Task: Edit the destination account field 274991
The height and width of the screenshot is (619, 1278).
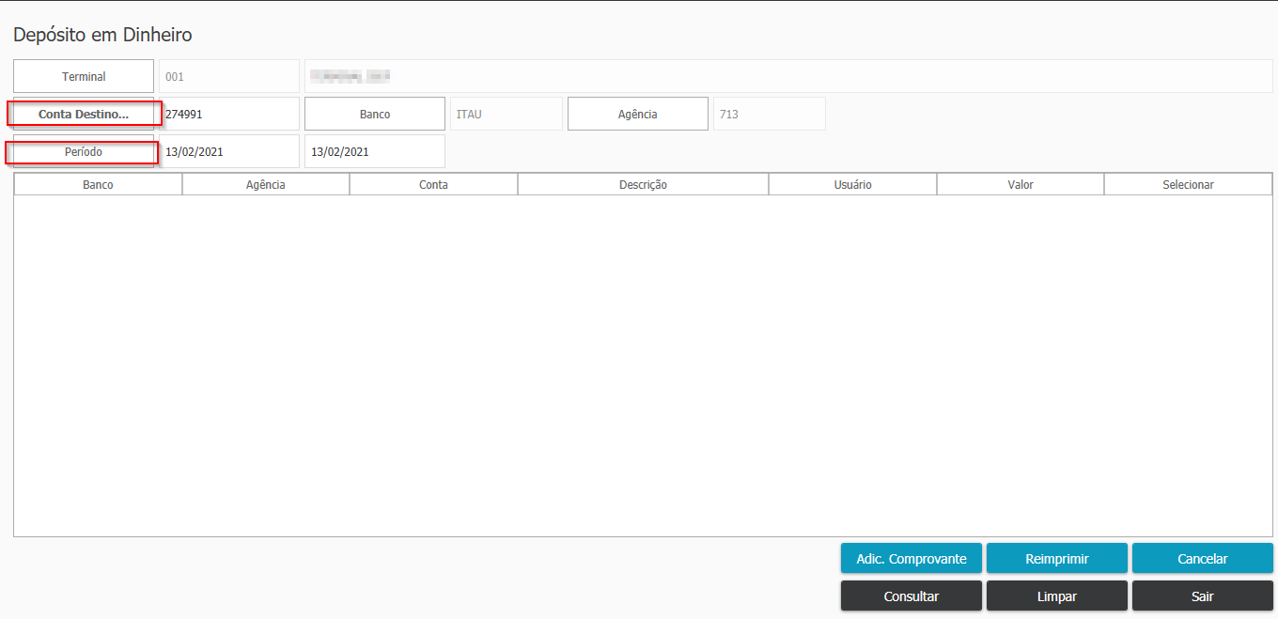Action: [x=229, y=114]
